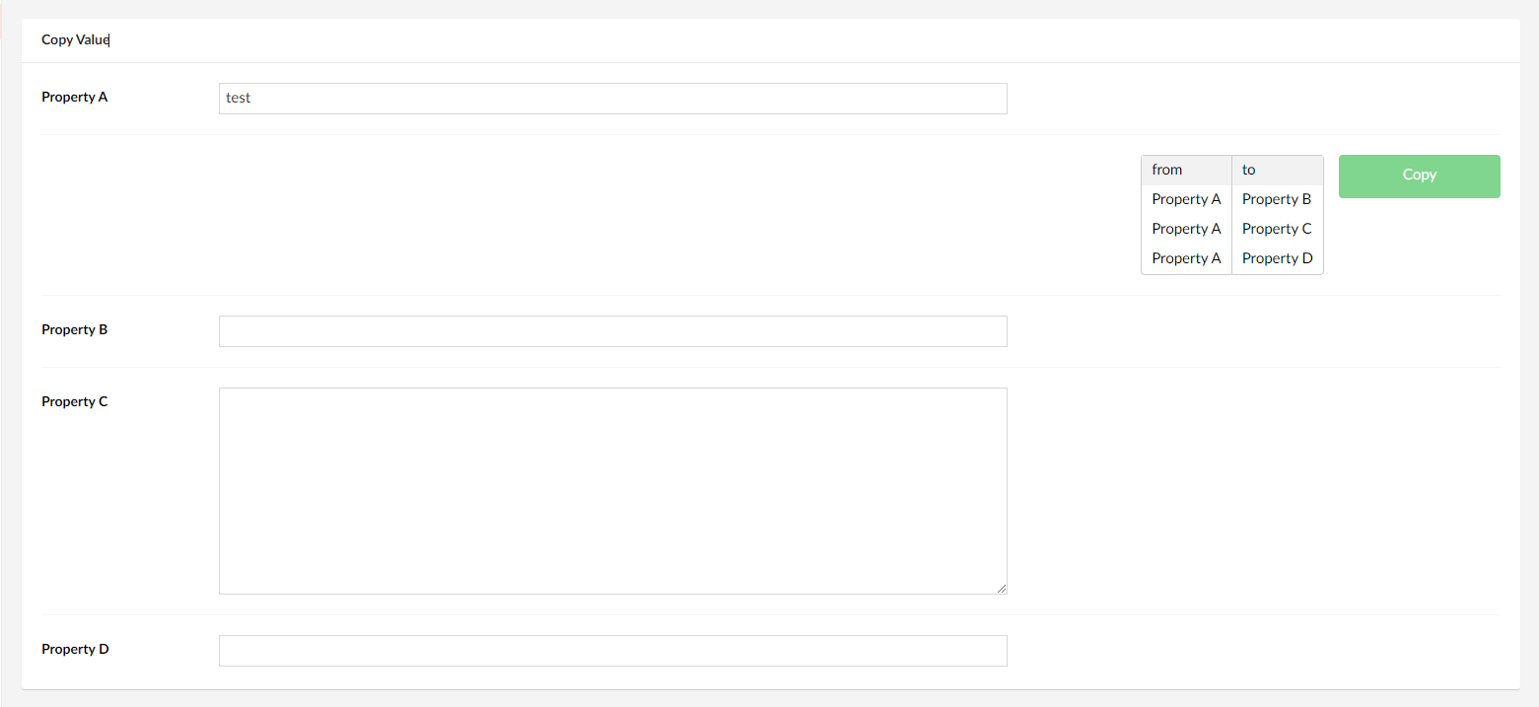The height and width of the screenshot is (707, 1539).
Task: Click Property A cell beside Property C
Action: click(1186, 229)
